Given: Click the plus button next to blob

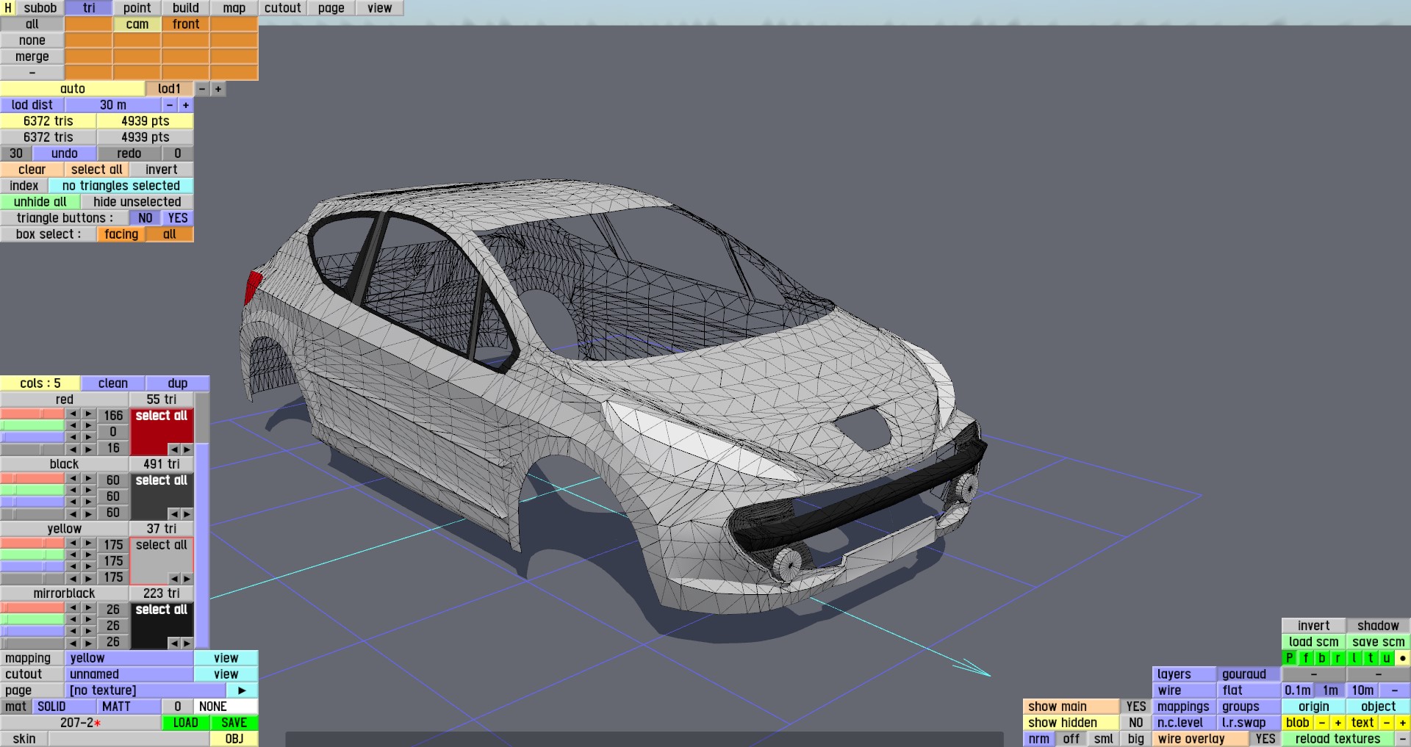Looking at the screenshot, I should pyautogui.click(x=1338, y=723).
